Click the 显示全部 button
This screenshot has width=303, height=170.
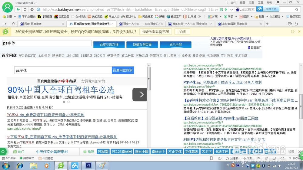175,44
